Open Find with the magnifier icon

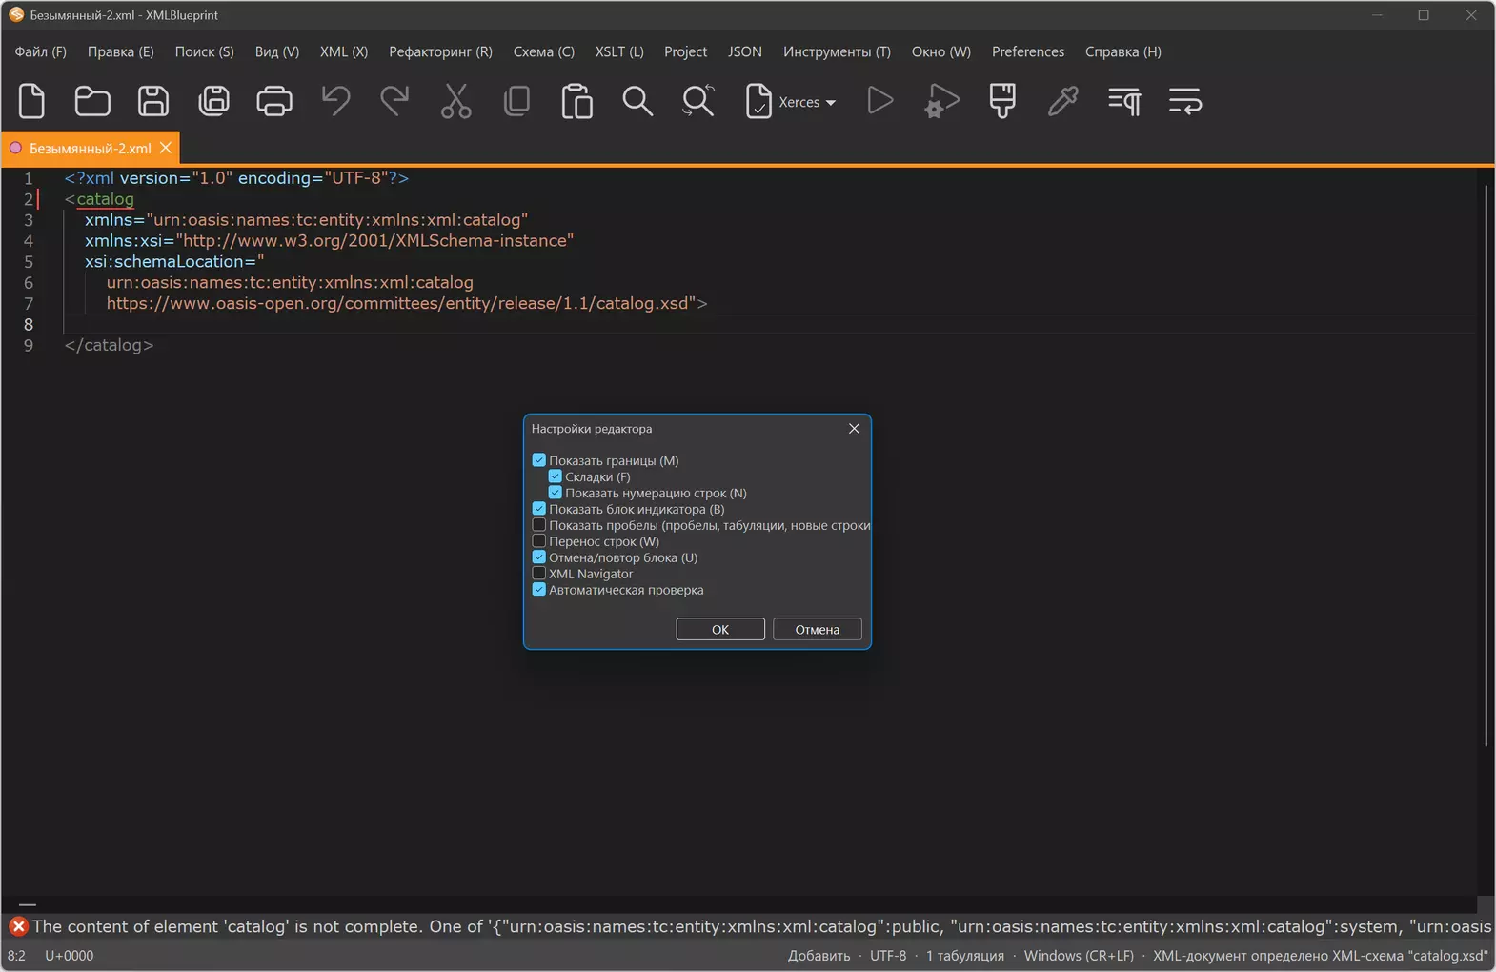click(637, 101)
